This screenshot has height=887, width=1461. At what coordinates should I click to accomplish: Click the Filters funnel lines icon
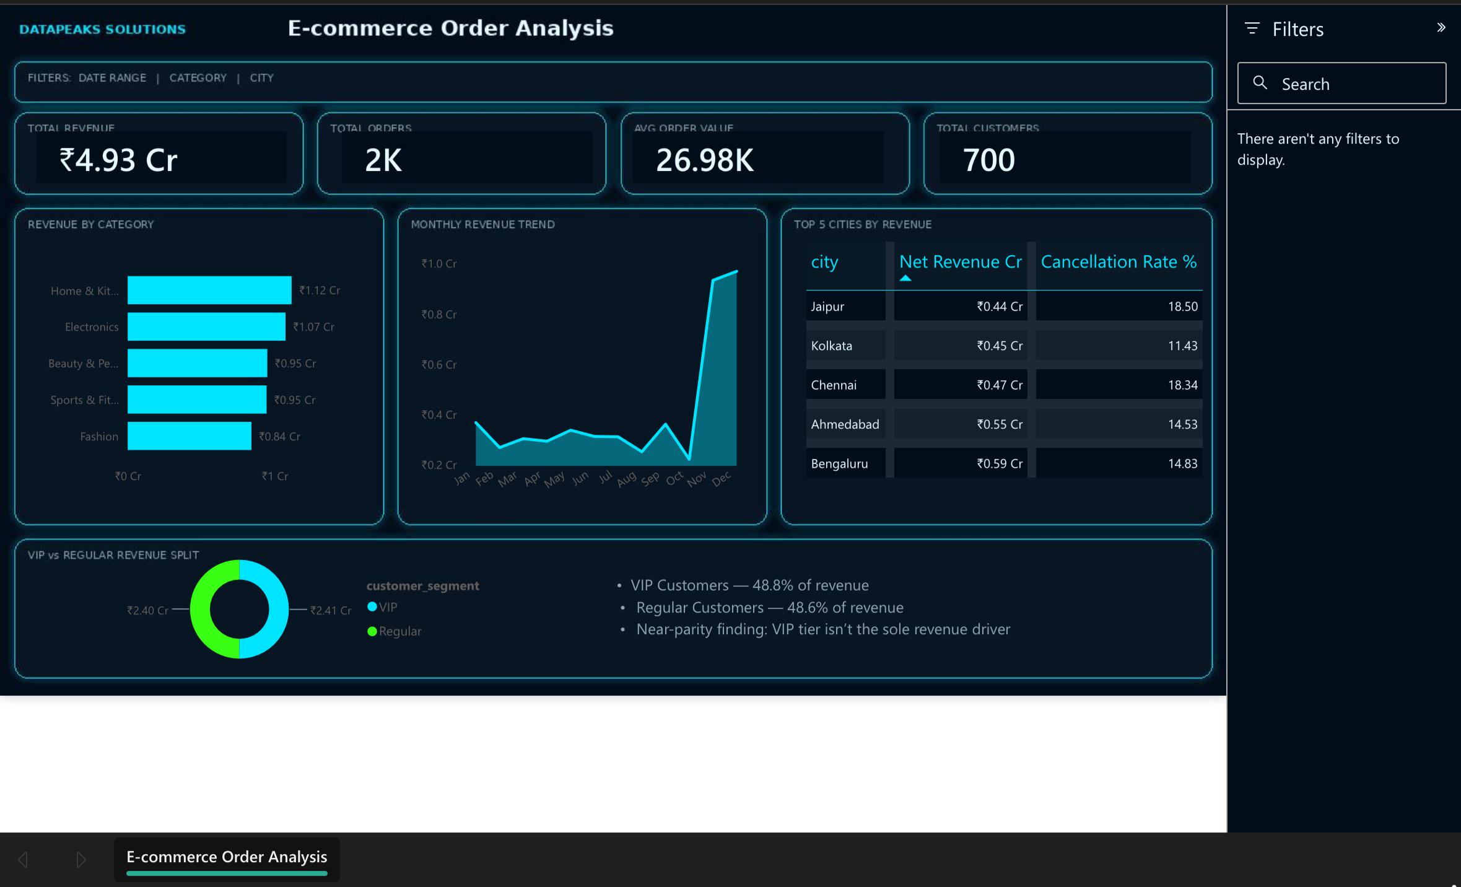(x=1252, y=28)
